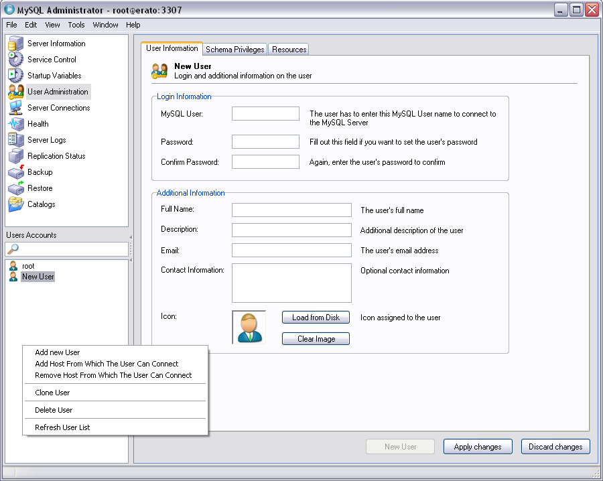This screenshot has height=481, width=603.
Task: Click the User Administration people icon
Action: (16, 92)
